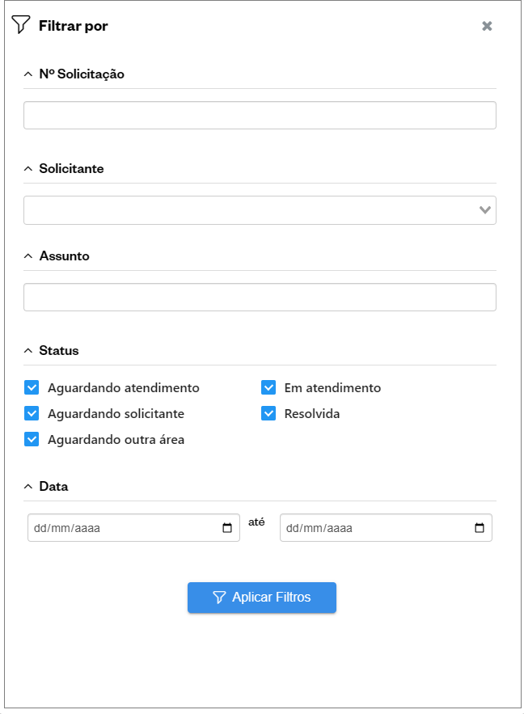Focus the Assunto text field
The image size is (524, 714).
(x=260, y=298)
